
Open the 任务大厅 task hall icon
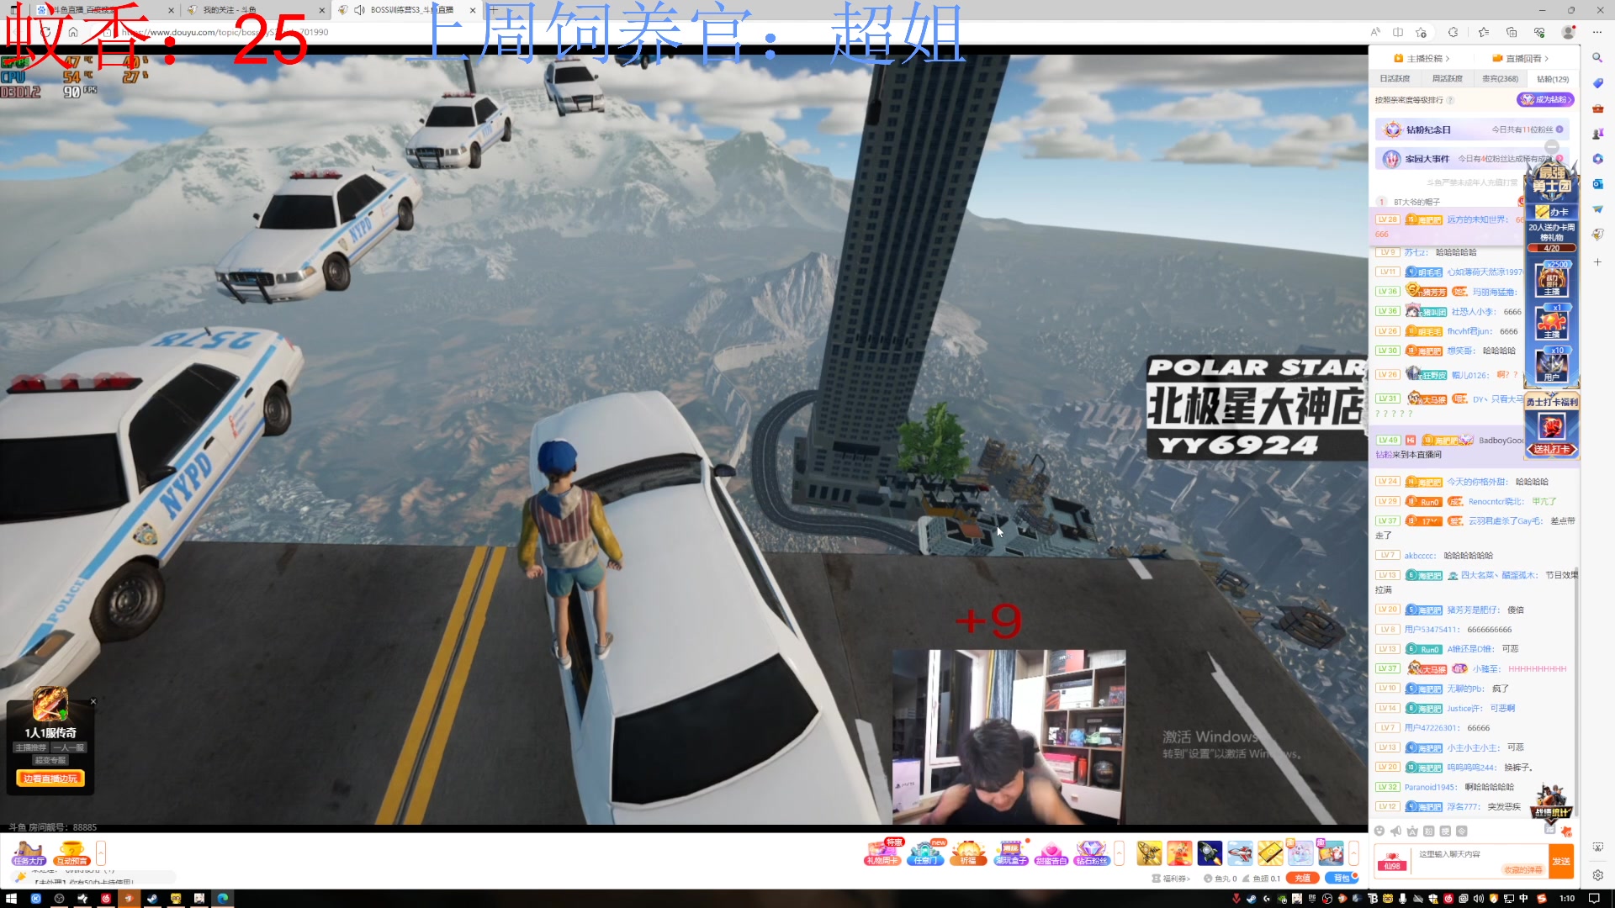[29, 853]
